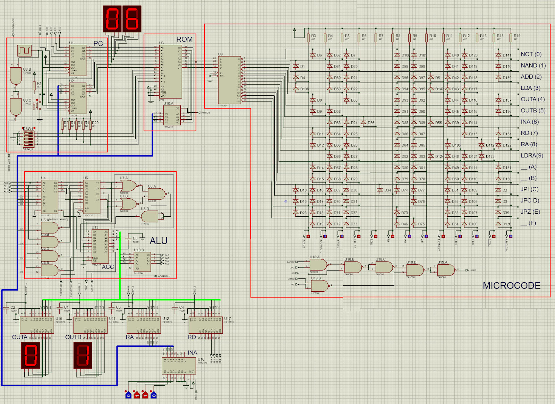The image size is (555, 404).
Task: Click the logic probe above ROMOE label
Action: [x=308, y=236]
